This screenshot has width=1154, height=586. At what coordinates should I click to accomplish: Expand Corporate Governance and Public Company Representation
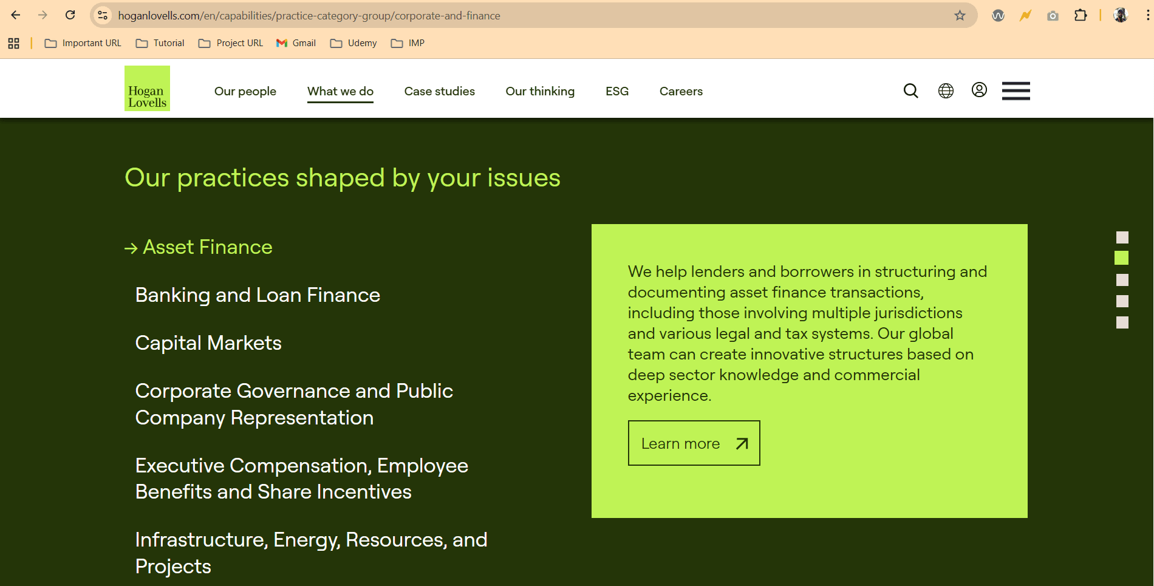point(294,404)
